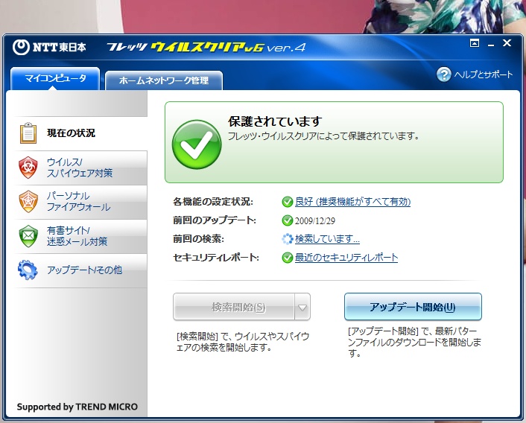526x423 pixels.
Task: Click the spinning scan progress icon
Action: (287, 239)
